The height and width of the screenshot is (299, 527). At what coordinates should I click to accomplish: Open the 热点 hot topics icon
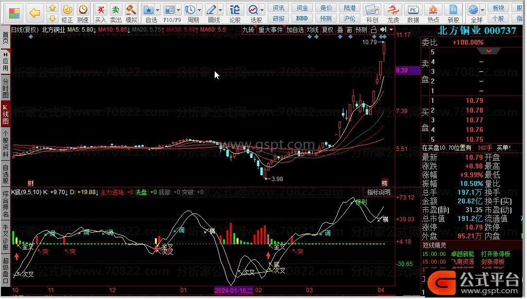433,9
